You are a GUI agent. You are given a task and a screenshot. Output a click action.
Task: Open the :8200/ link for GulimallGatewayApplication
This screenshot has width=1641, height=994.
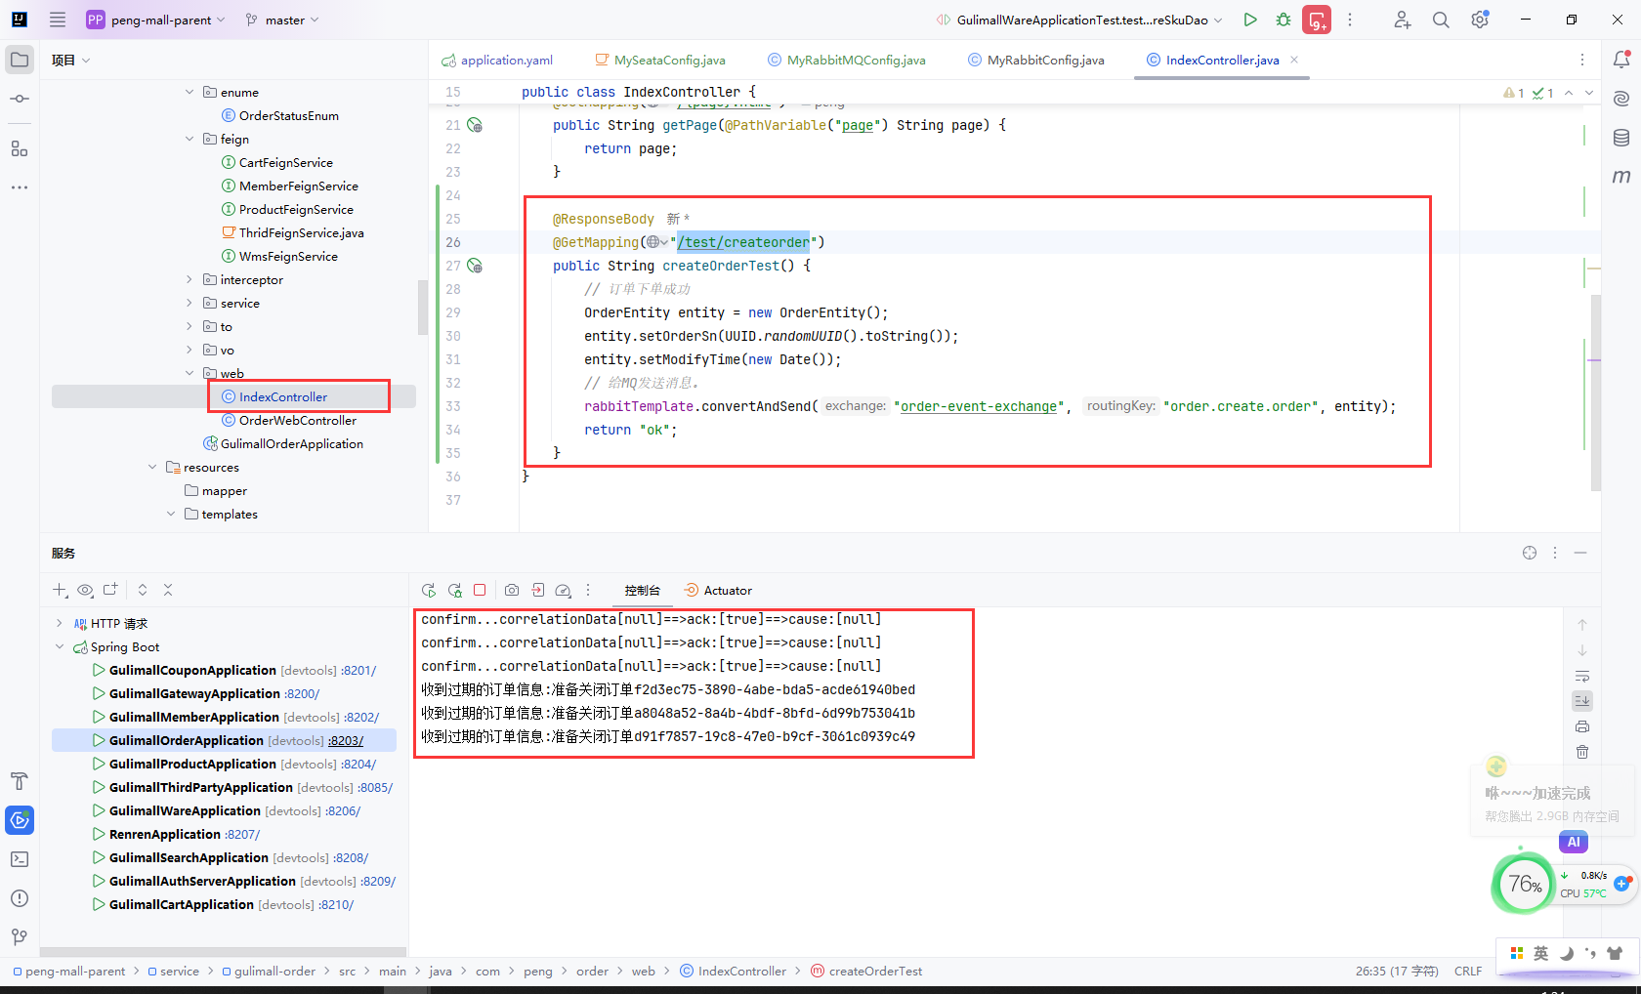pos(302,693)
